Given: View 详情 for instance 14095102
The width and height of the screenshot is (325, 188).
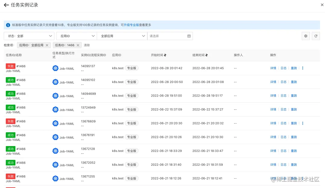Looking at the screenshot, I should pos(273,82).
